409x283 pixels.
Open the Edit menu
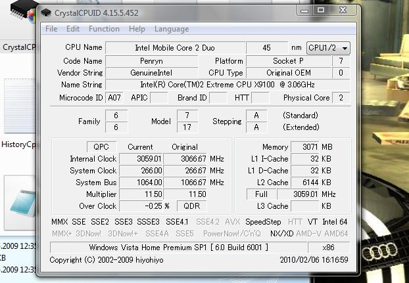[73, 29]
